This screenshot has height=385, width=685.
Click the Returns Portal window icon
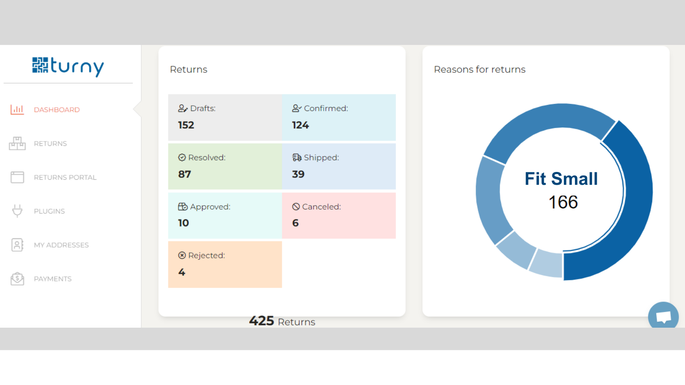click(x=17, y=177)
